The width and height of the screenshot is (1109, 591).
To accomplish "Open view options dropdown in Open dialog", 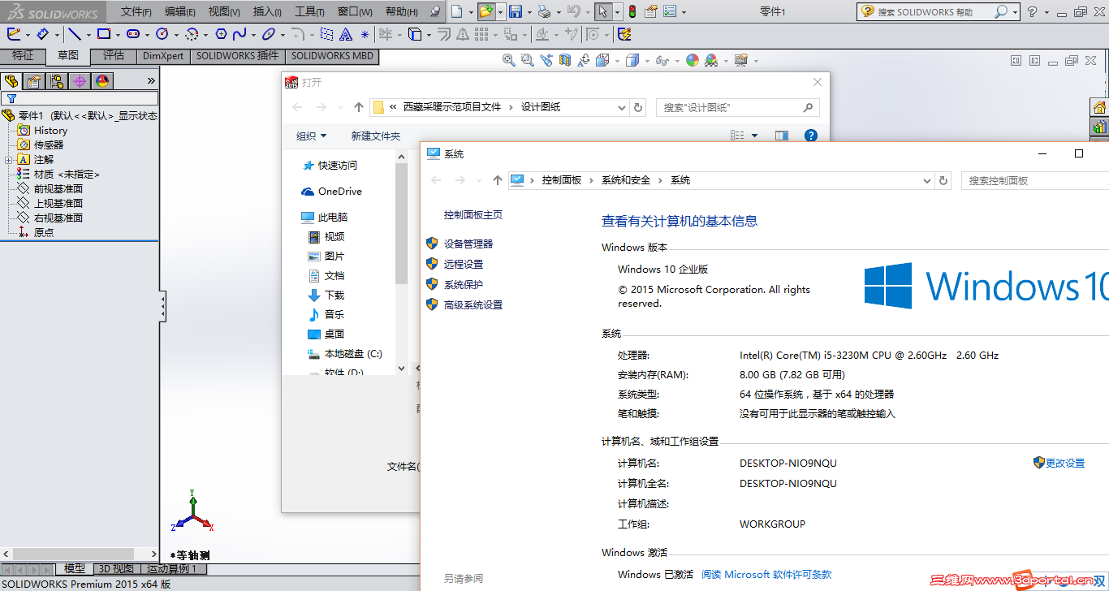I will tap(754, 136).
